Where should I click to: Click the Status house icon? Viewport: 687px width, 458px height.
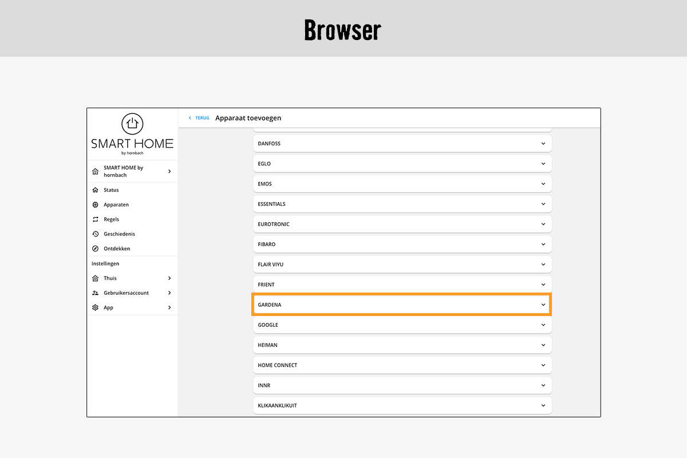pyautogui.click(x=96, y=190)
